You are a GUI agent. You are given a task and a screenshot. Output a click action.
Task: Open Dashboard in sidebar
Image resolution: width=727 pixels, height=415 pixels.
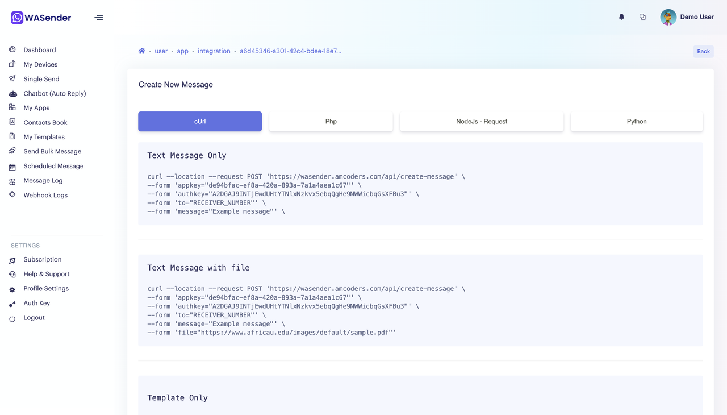(40, 50)
